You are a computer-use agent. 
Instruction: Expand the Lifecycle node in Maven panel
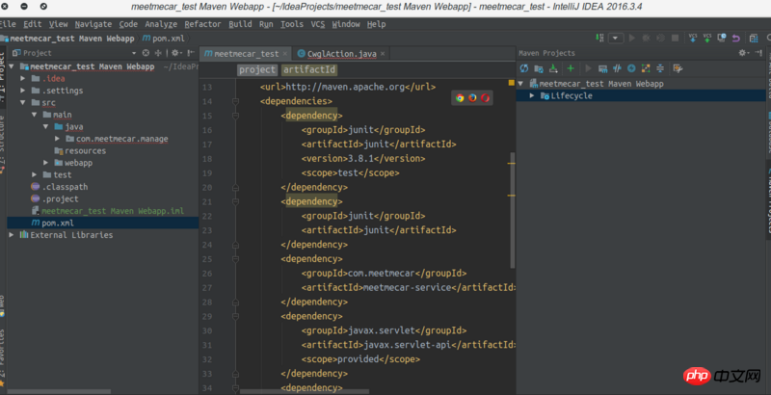532,96
